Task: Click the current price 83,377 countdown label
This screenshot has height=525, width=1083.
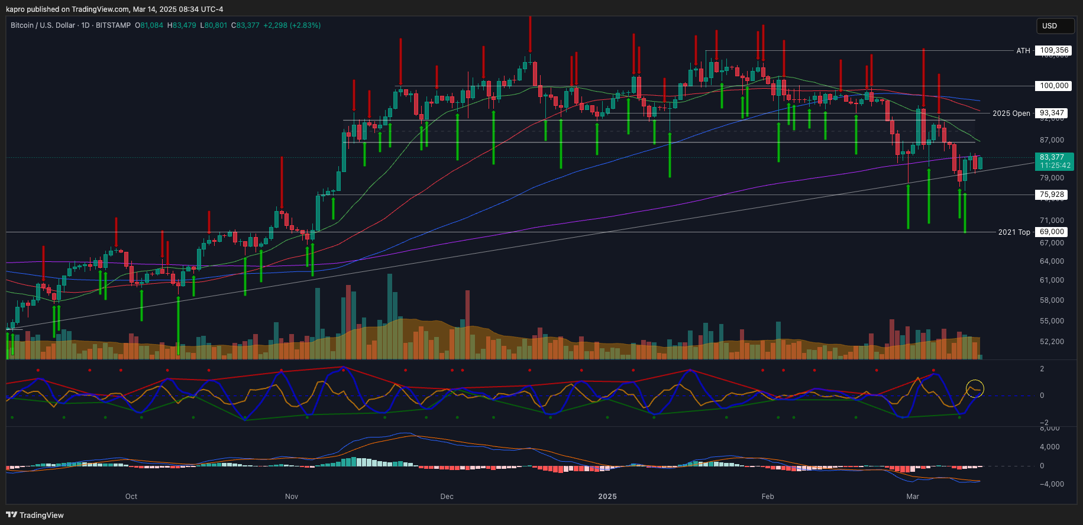Action: [x=1054, y=161]
